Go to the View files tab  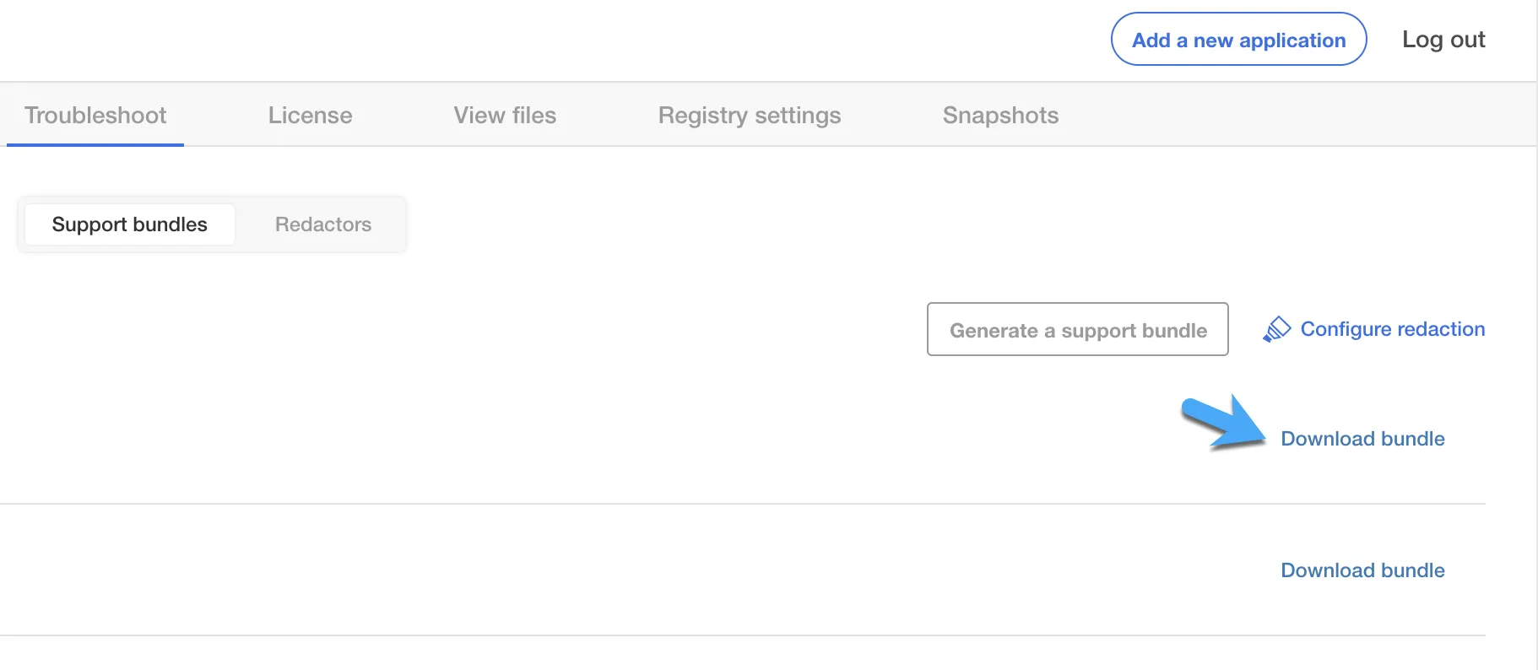(x=505, y=115)
